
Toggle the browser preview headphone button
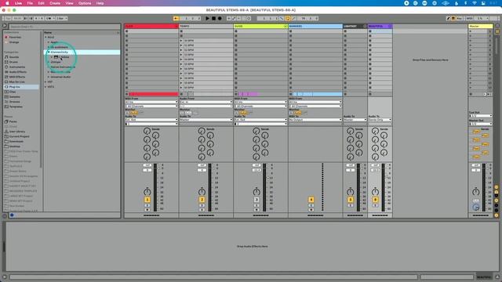click(x=12, y=215)
